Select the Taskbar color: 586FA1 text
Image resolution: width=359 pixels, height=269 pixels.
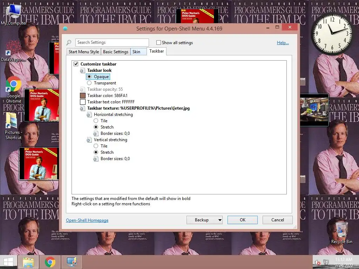(x=107, y=96)
